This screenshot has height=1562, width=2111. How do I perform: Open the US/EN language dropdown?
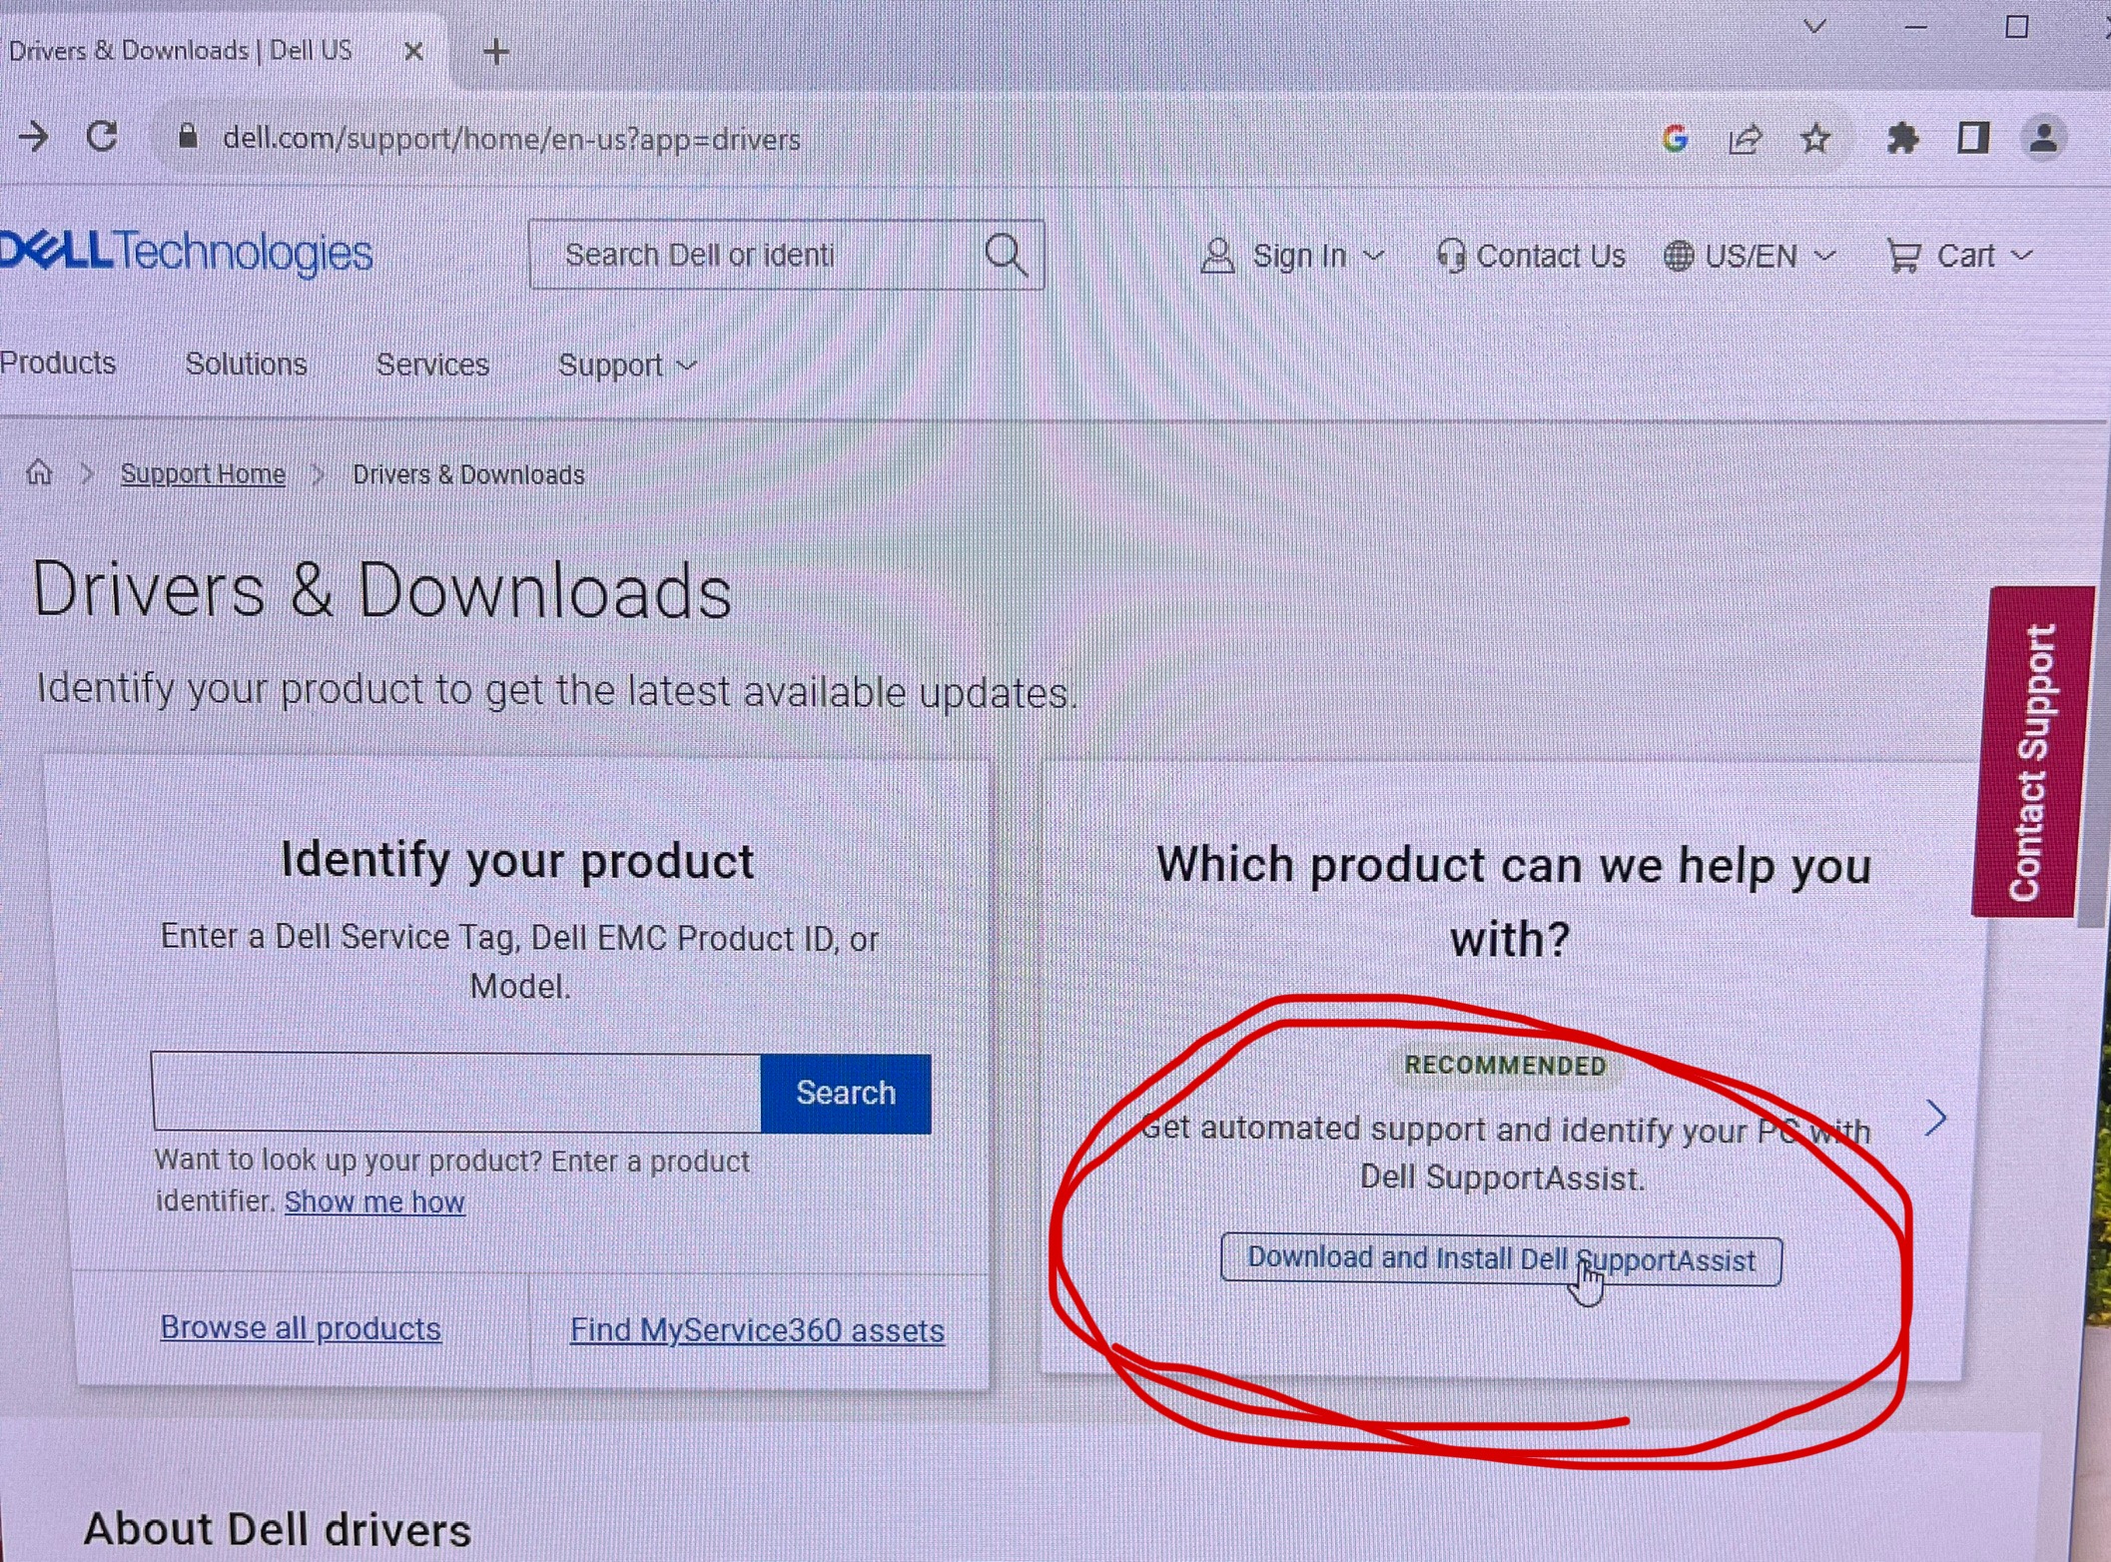[x=1750, y=257]
